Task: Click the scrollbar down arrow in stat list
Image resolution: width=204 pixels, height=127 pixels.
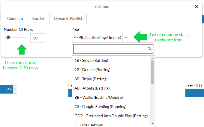Action: click(152, 123)
